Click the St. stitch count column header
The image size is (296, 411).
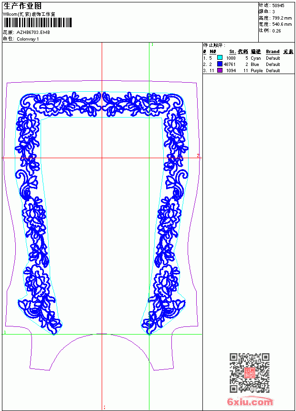233,52
